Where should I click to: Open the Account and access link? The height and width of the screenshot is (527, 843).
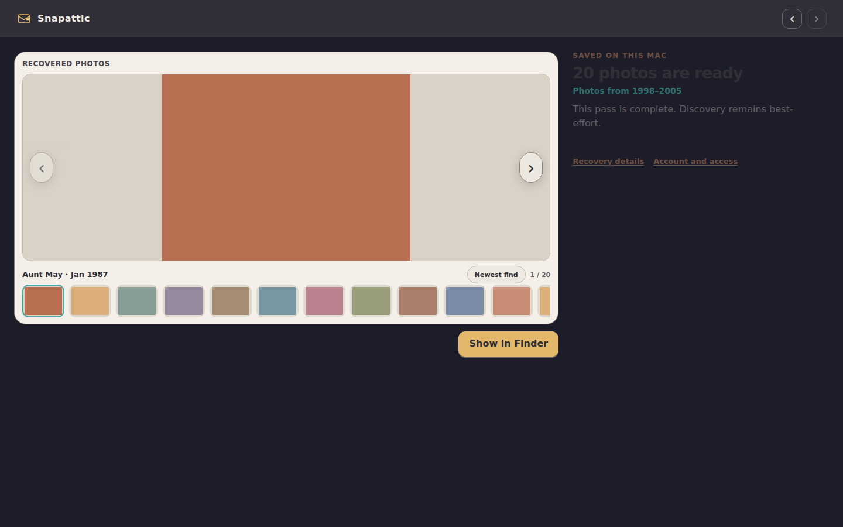coord(695,162)
